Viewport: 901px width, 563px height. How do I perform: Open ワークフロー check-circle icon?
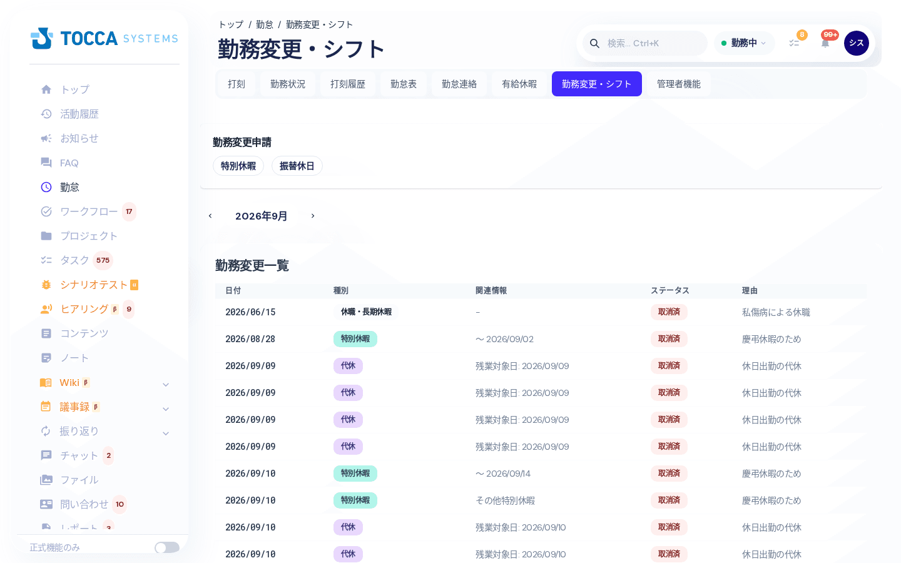click(46, 211)
